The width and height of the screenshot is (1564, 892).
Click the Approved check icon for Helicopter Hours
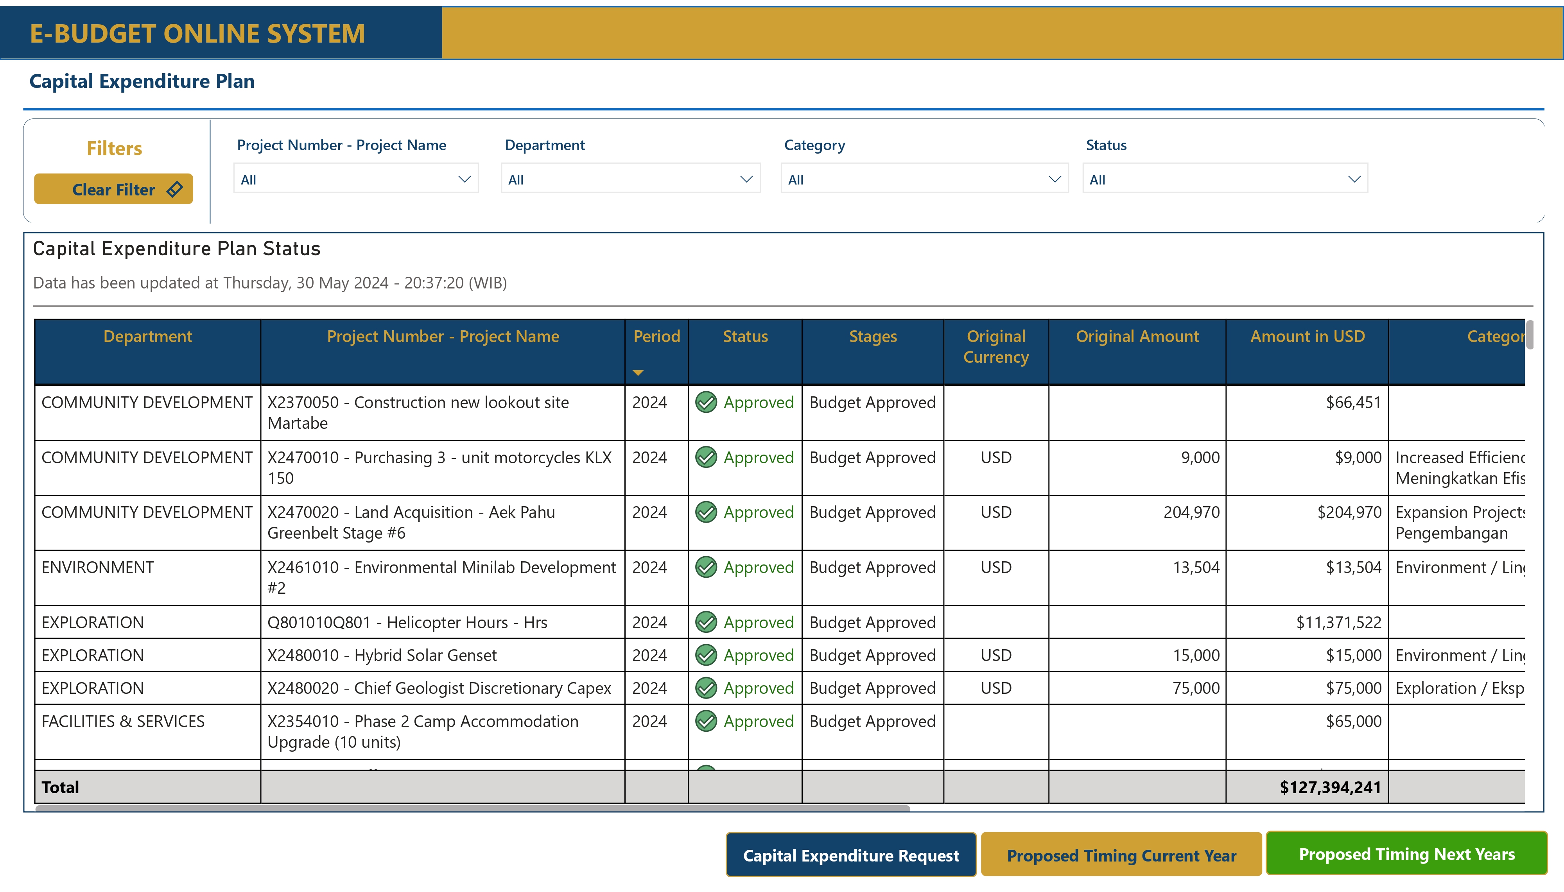pos(706,622)
